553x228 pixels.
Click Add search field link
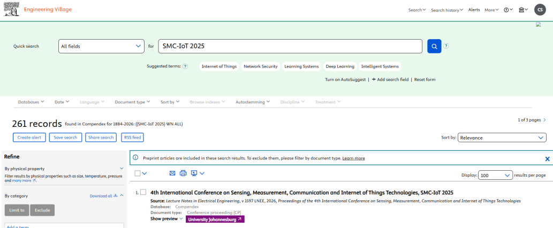[x=390, y=80]
